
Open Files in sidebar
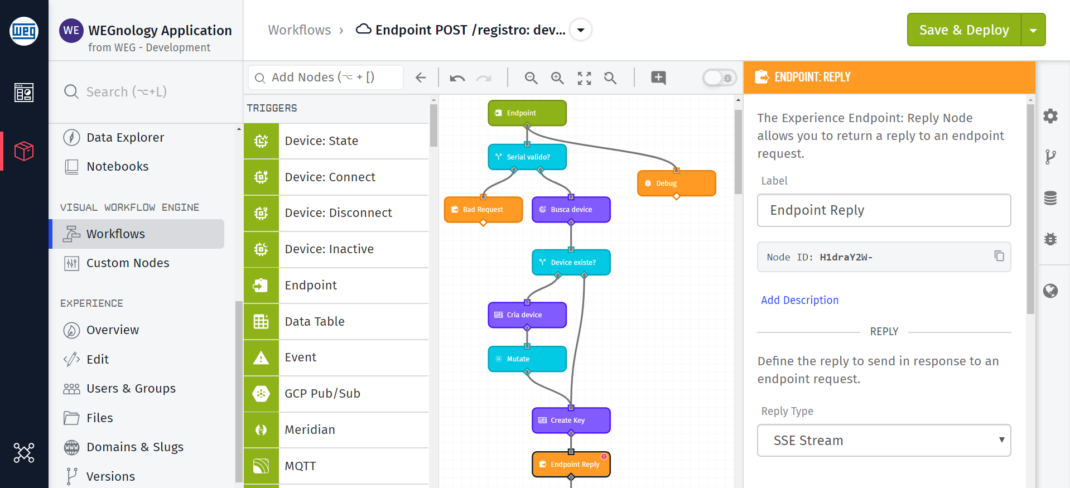pos(89,418)
